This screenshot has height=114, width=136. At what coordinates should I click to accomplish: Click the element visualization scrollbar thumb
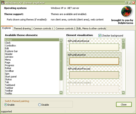point(123,46)
